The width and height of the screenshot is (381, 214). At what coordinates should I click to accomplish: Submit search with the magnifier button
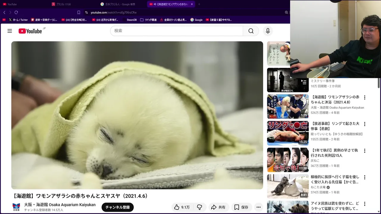click(x=251, y=31)
